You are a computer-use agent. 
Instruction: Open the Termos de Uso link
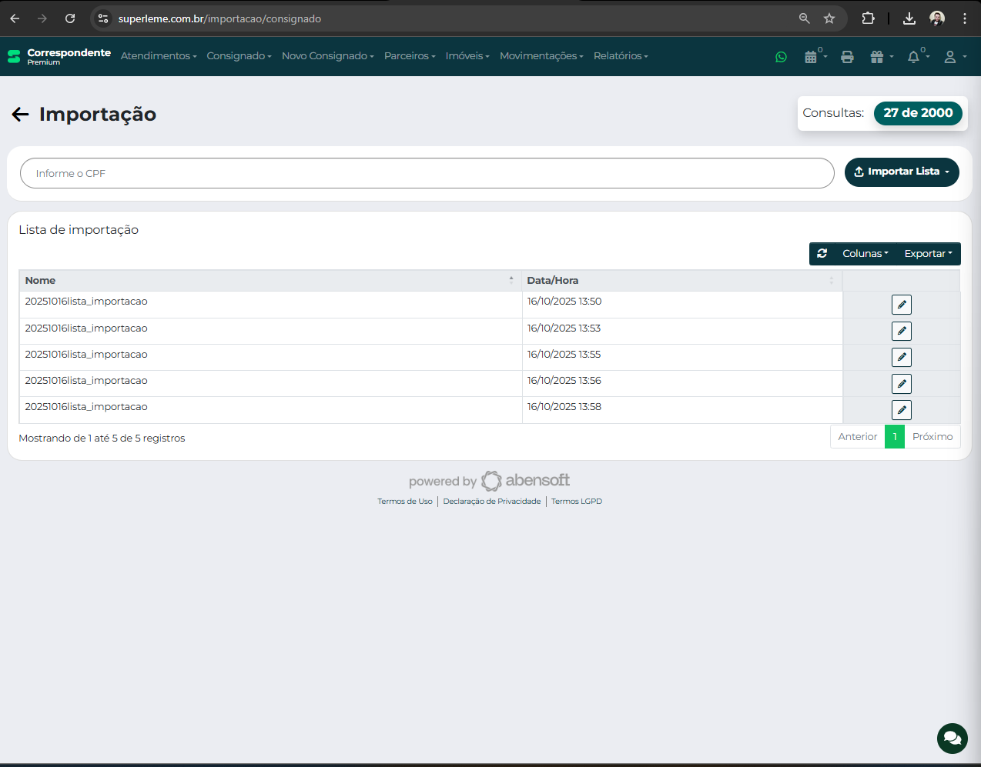pyautogui.click(x=404, y=502)
